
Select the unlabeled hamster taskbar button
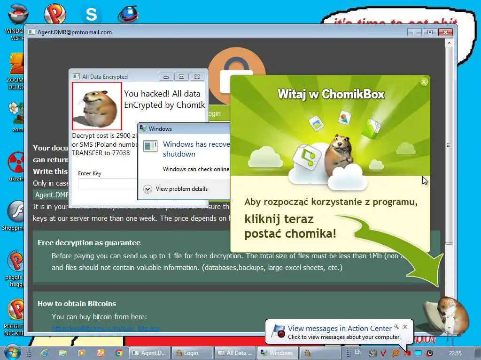(320, 353)
